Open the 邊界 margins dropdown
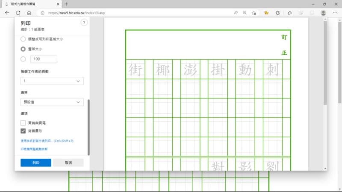Screen dimensions: 342x192 52,102
